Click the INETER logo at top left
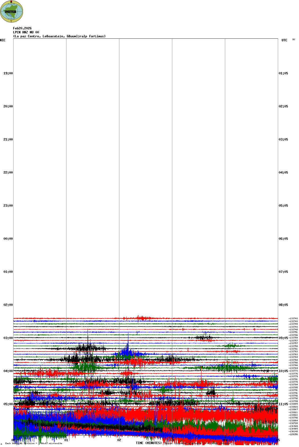 click(12, 11)
